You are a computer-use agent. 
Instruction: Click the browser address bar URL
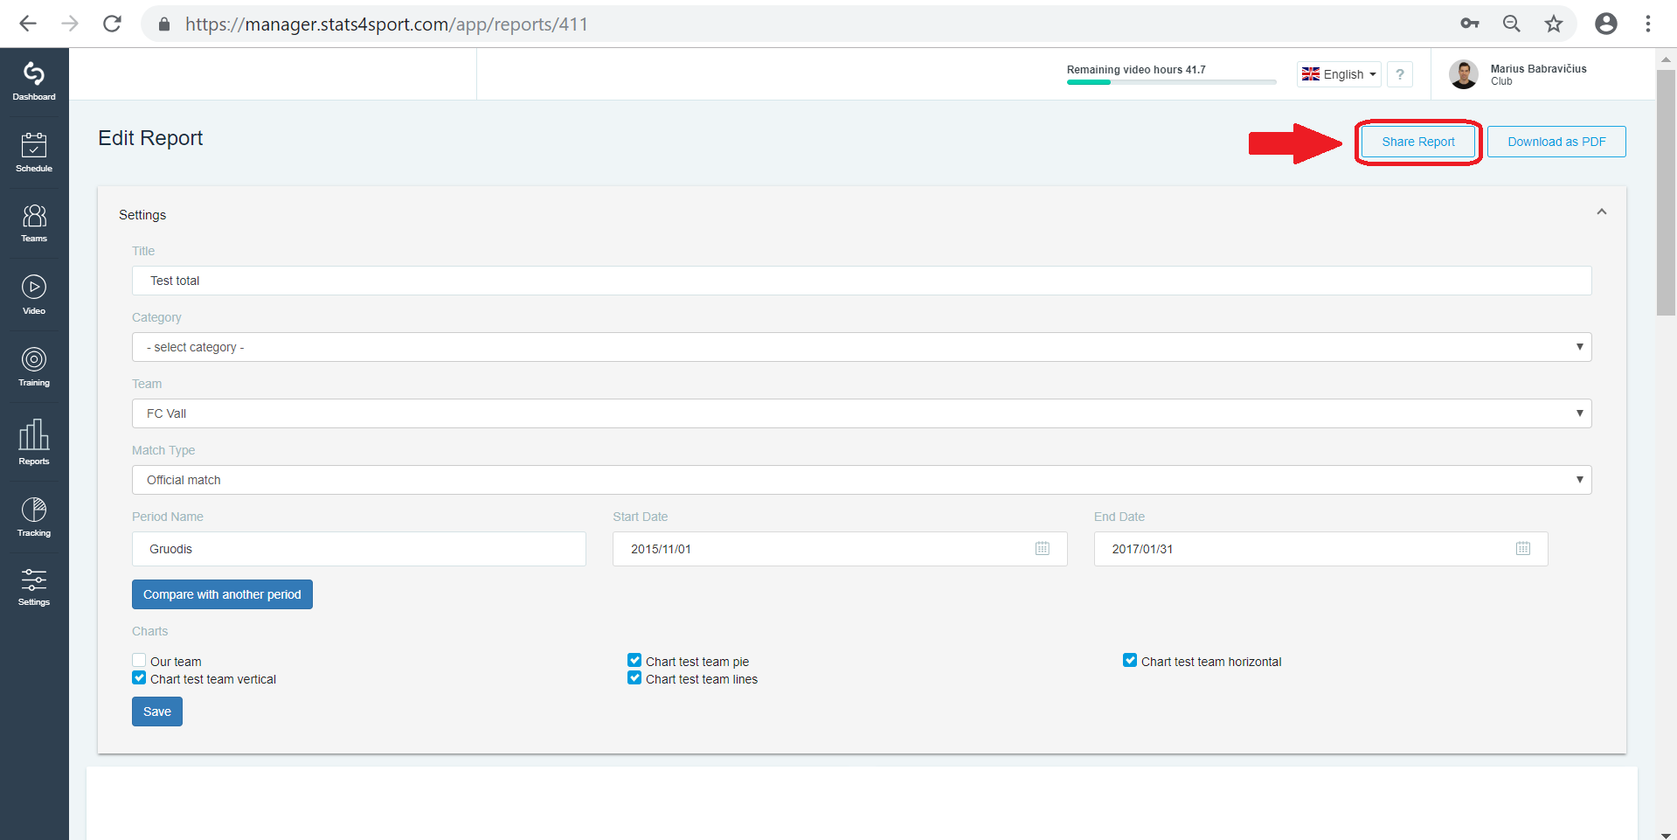[x=386, y=24]
